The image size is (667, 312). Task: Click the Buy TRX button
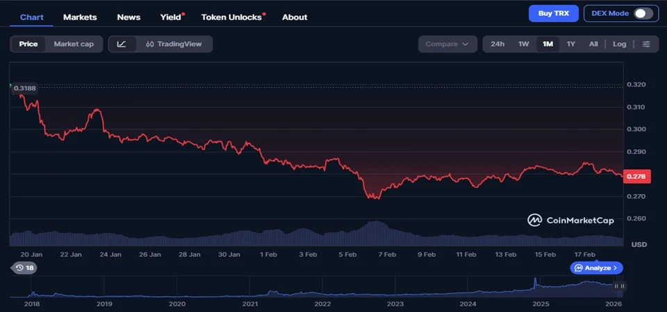[554, 13]
